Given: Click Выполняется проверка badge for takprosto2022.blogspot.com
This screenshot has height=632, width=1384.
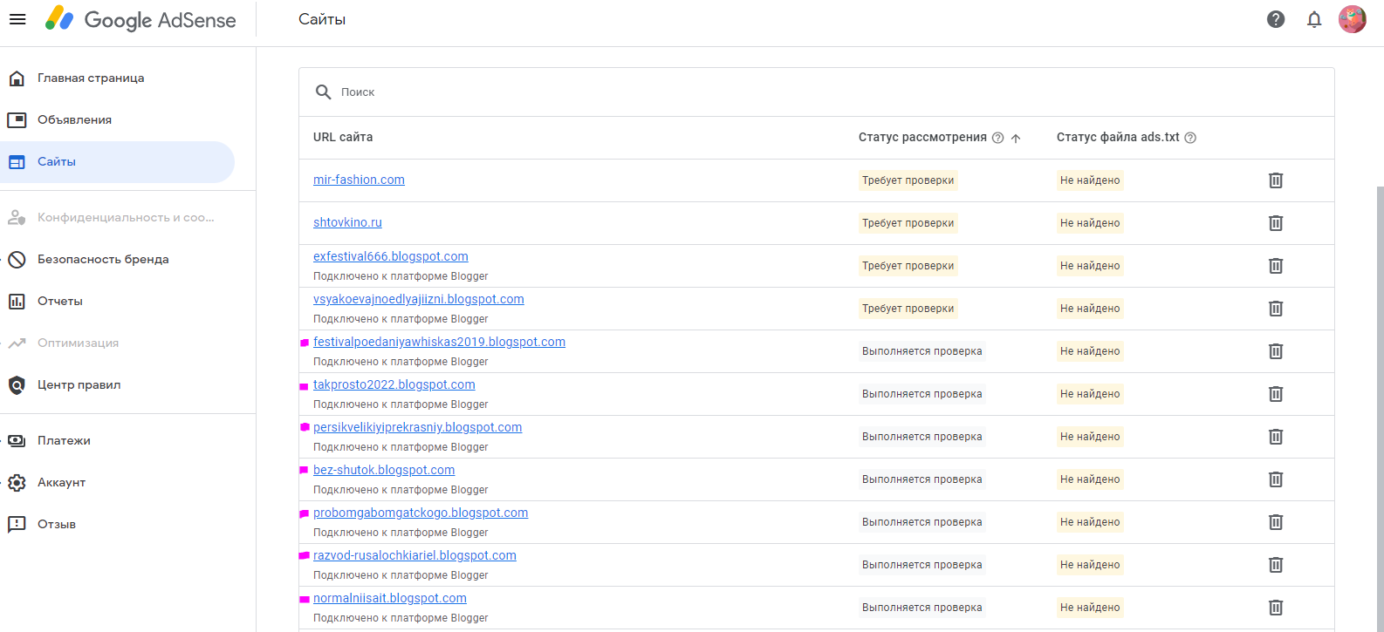Looking at the screenshot, I should tap(922, 394).
